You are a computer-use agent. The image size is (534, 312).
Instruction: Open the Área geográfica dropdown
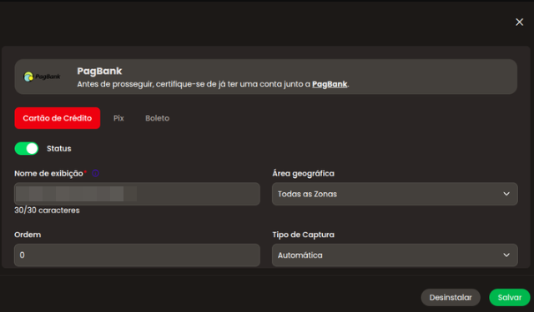395,194
